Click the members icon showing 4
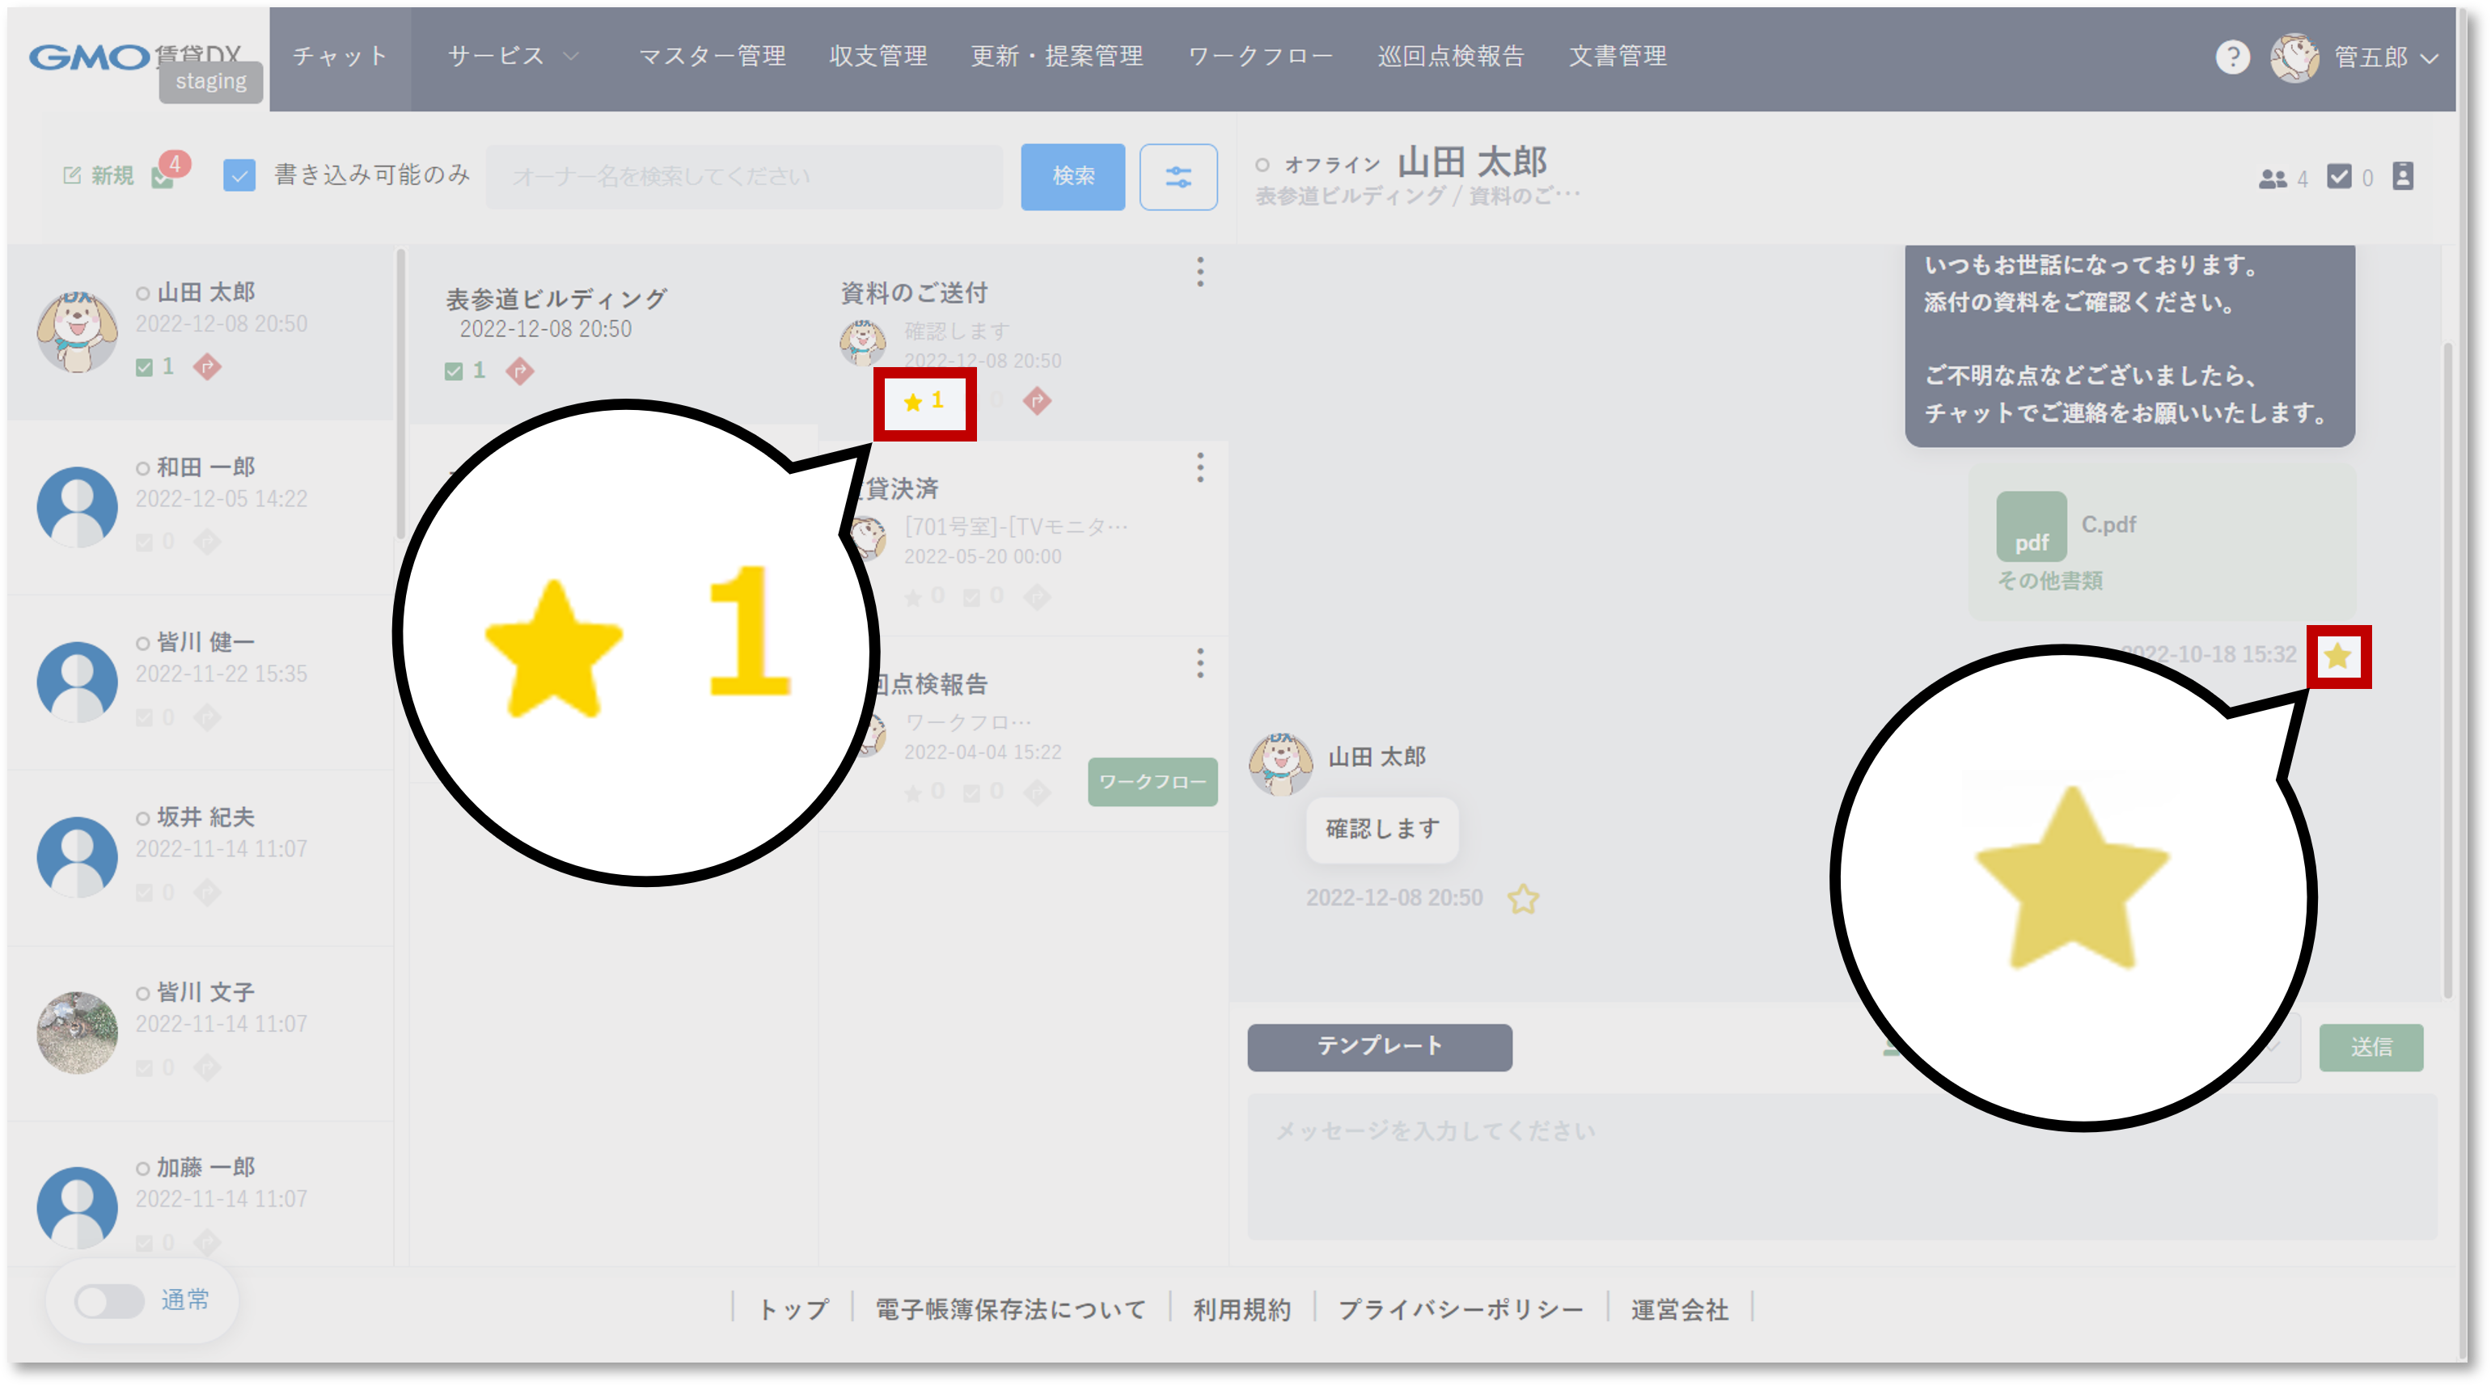Image resolution: width=2491 pixels, height=1386 pixels. (x=2272, y=179)
